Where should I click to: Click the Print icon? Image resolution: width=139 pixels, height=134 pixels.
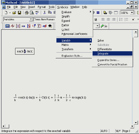click(27, 13)
